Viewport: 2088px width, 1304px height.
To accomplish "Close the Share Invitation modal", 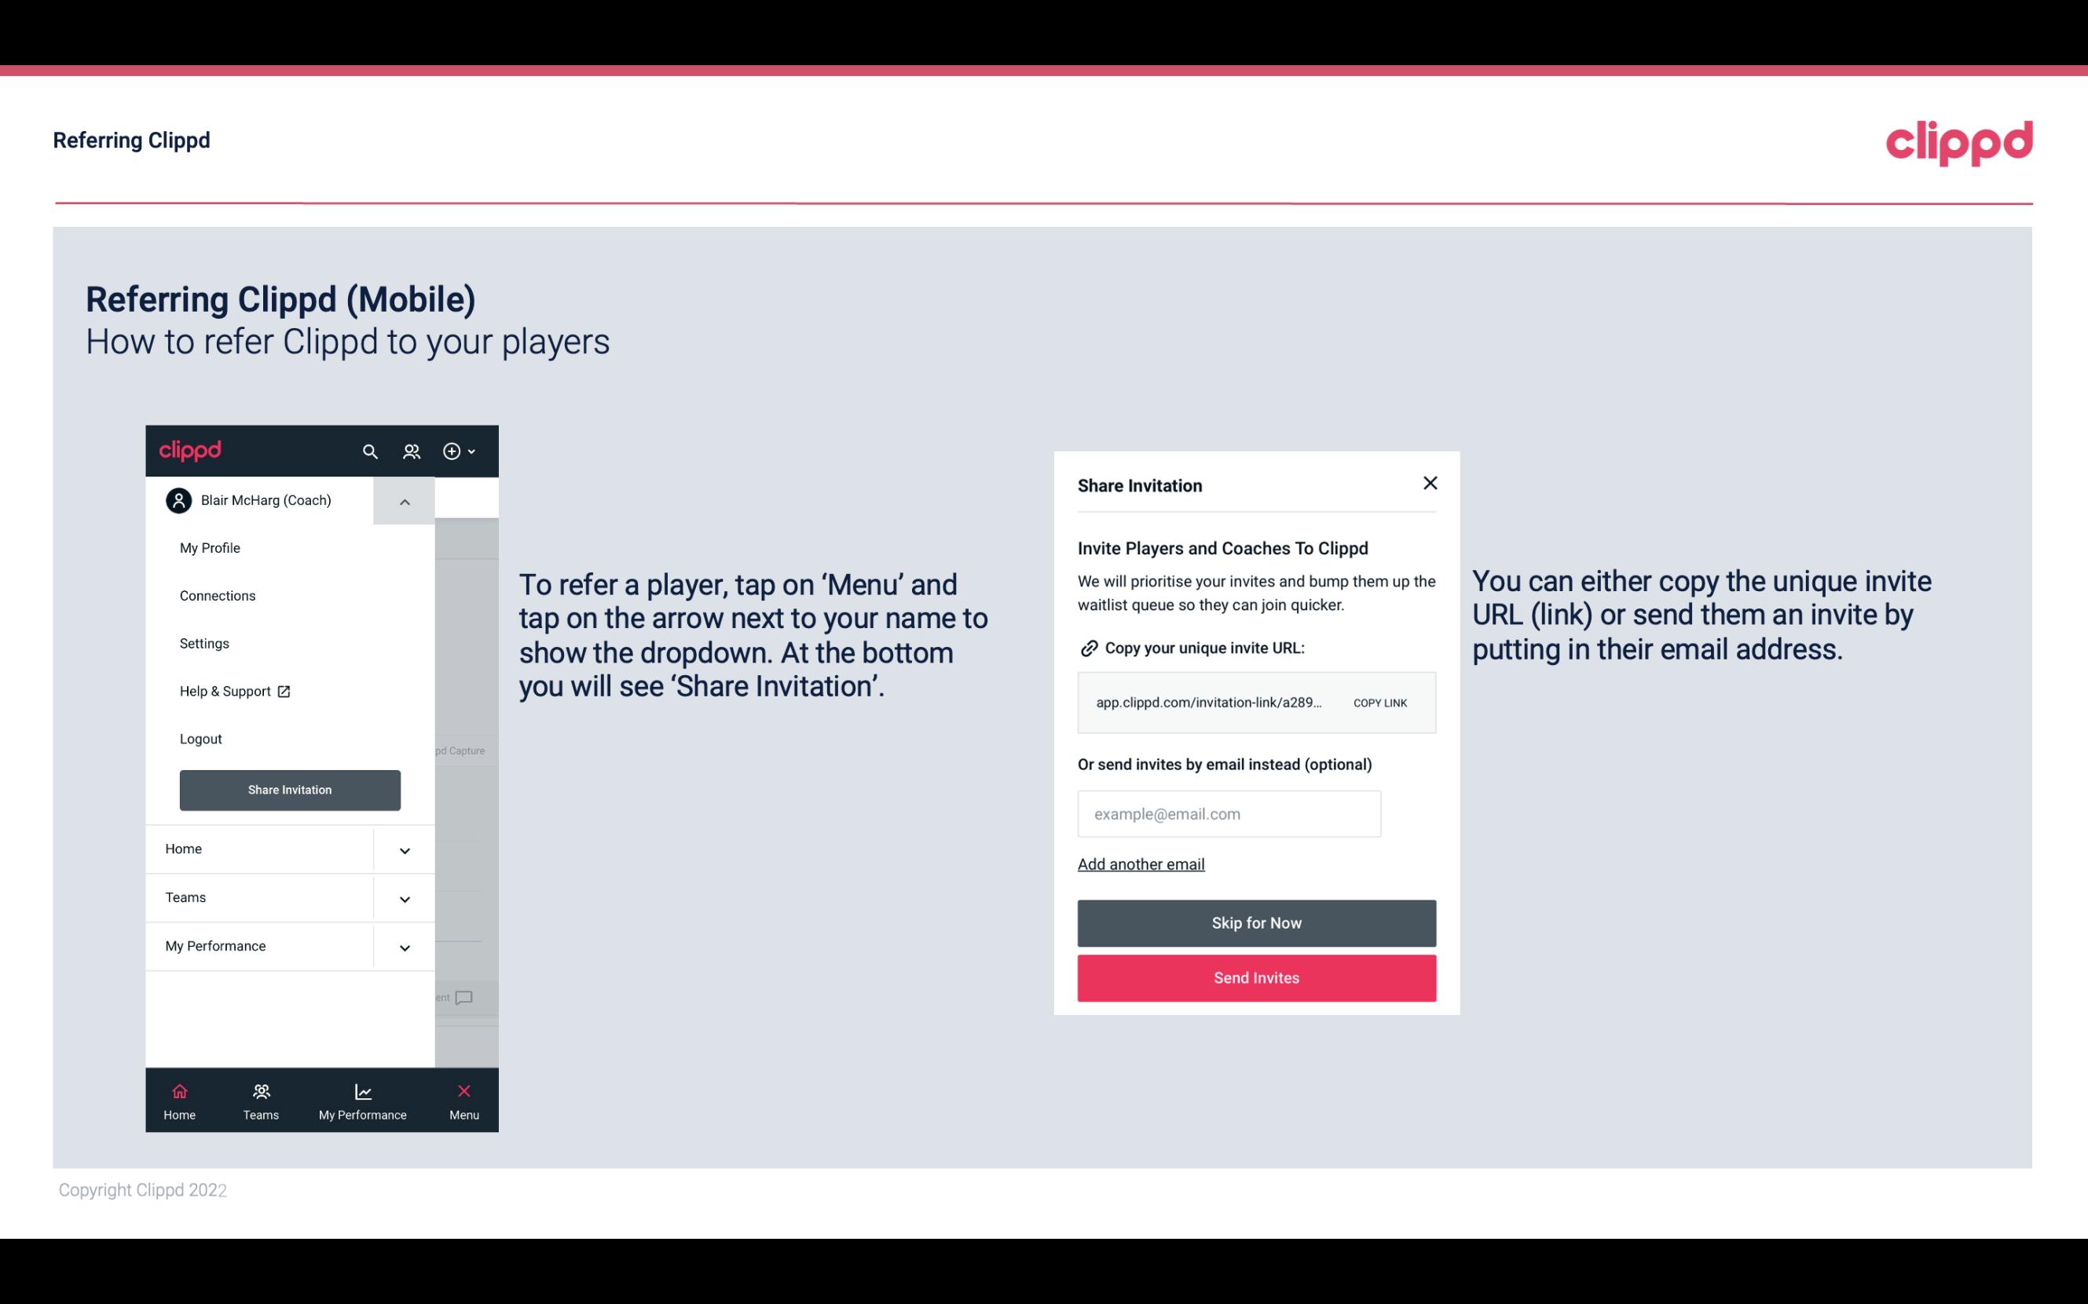I will (1430, 482).
